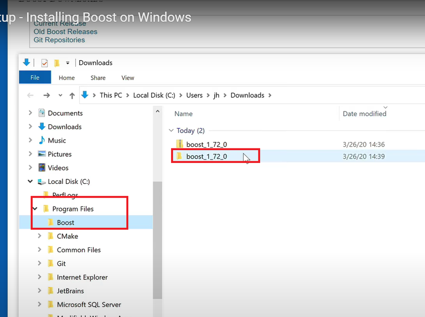Expand the Git tree node
The image size is (425, 317).
(x=40, y=263)
